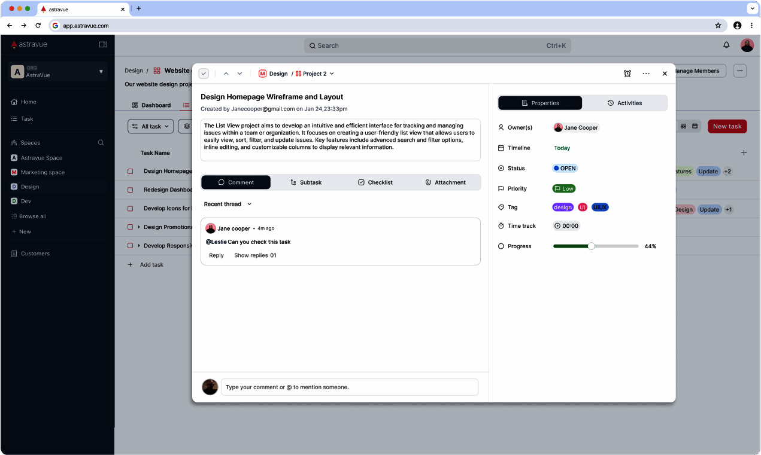Click Add task below the list
This screenshot has width=761, height=455.
tap(145, 264)
